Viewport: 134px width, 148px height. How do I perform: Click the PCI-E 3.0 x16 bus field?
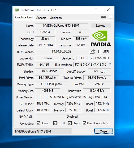(91, 65)
